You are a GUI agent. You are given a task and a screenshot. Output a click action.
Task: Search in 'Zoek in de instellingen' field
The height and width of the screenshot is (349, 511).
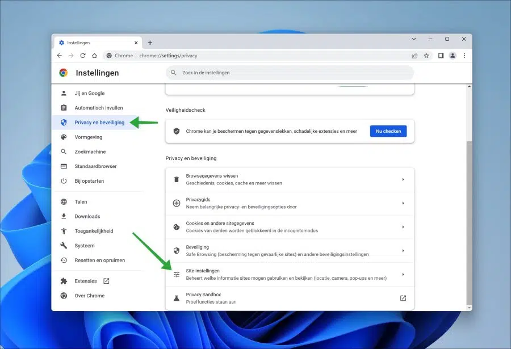tap(290, 73)
